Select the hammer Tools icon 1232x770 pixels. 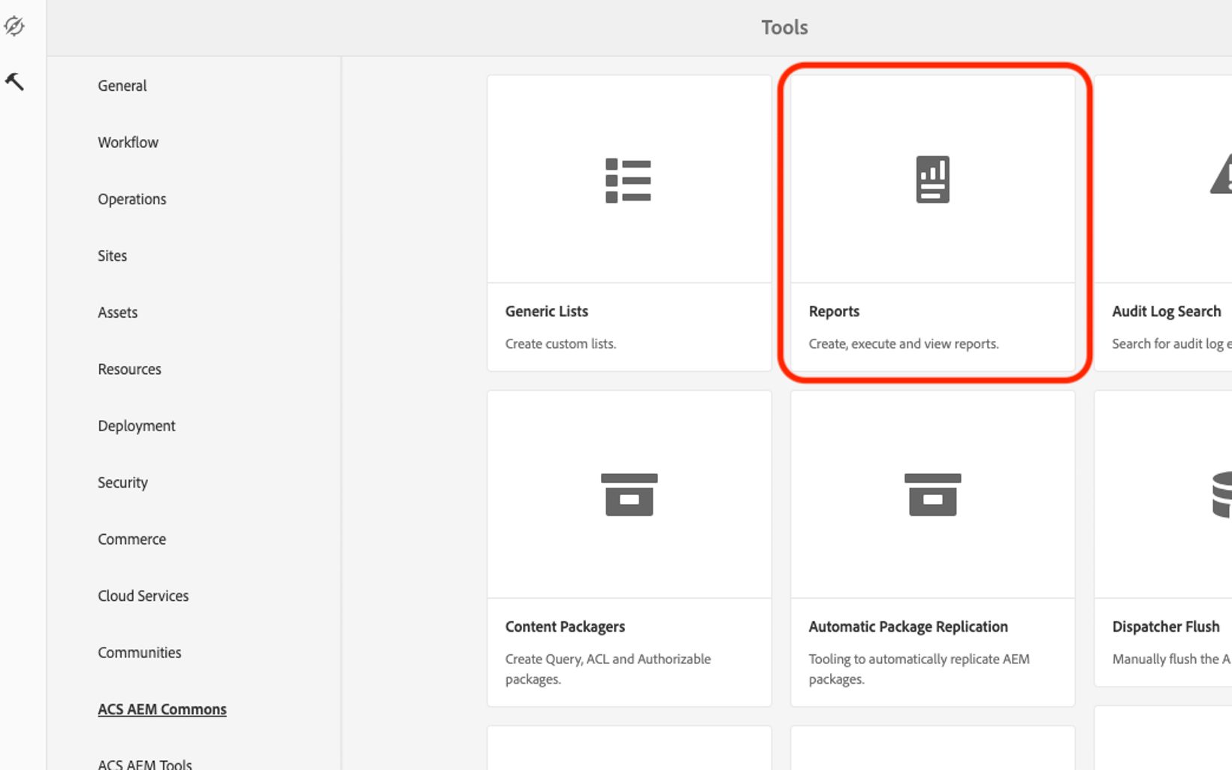14,81
